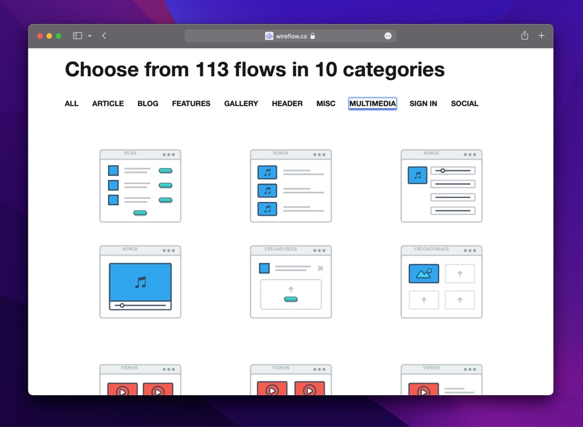Select the ALL category tab

(72, 104)
